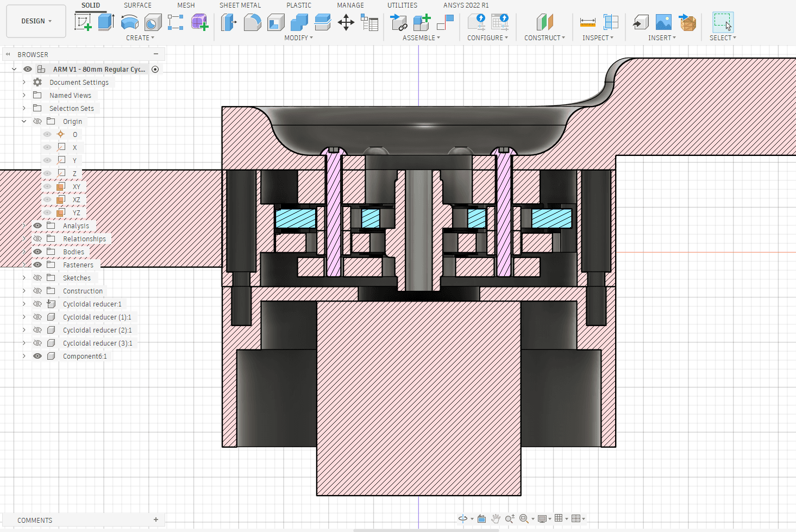This screenshot has width=796, height=532.
Task: Select the Revolve tool
Action: pyautogui.click(x=129, y=22)
